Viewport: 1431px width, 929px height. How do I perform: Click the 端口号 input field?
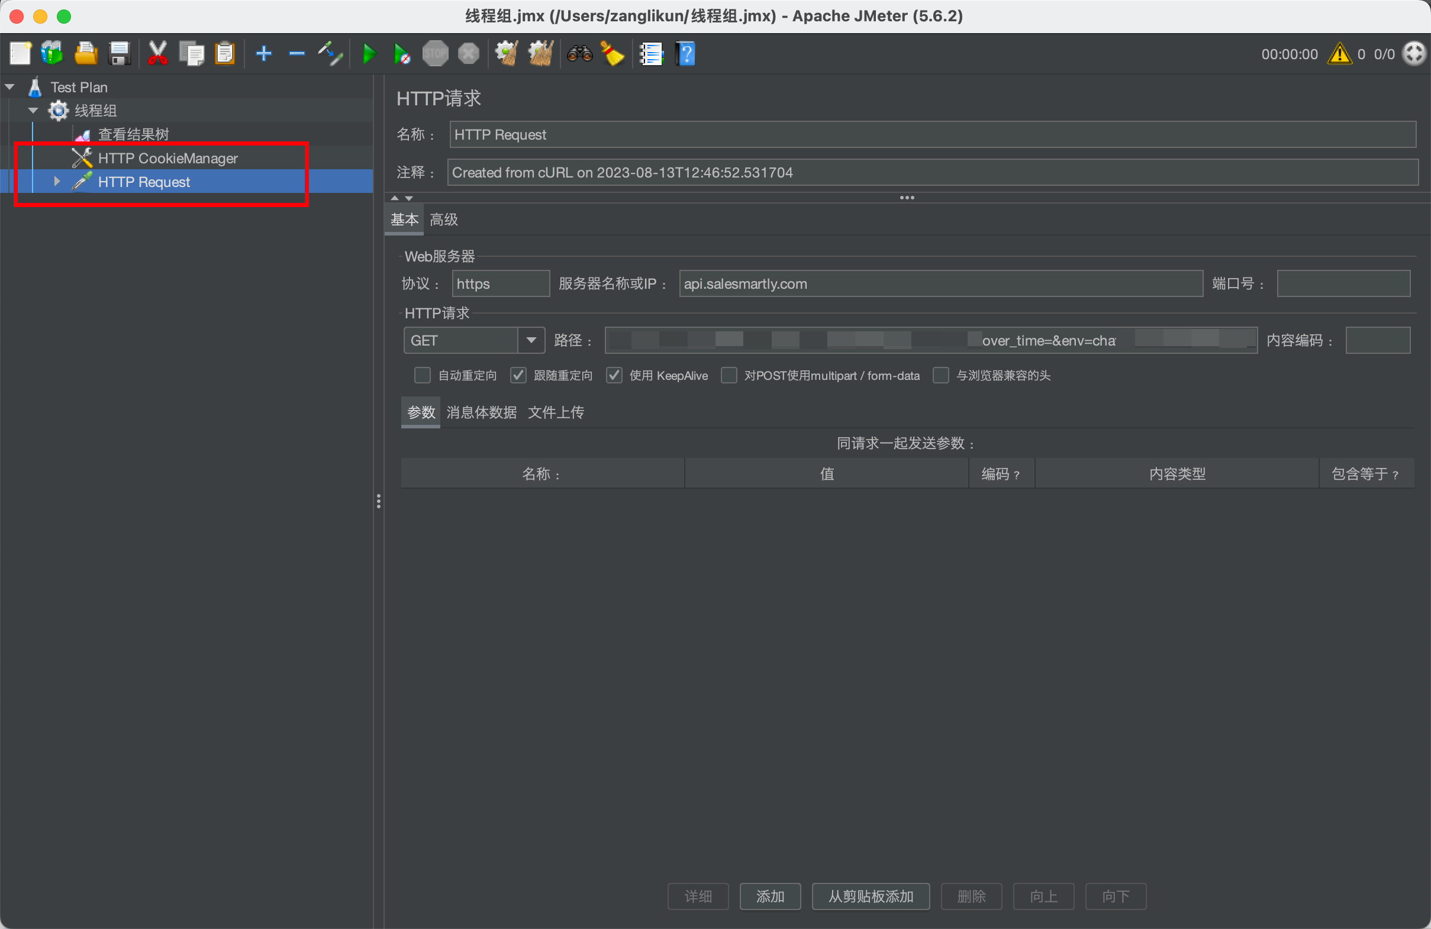pos(1343,283)
